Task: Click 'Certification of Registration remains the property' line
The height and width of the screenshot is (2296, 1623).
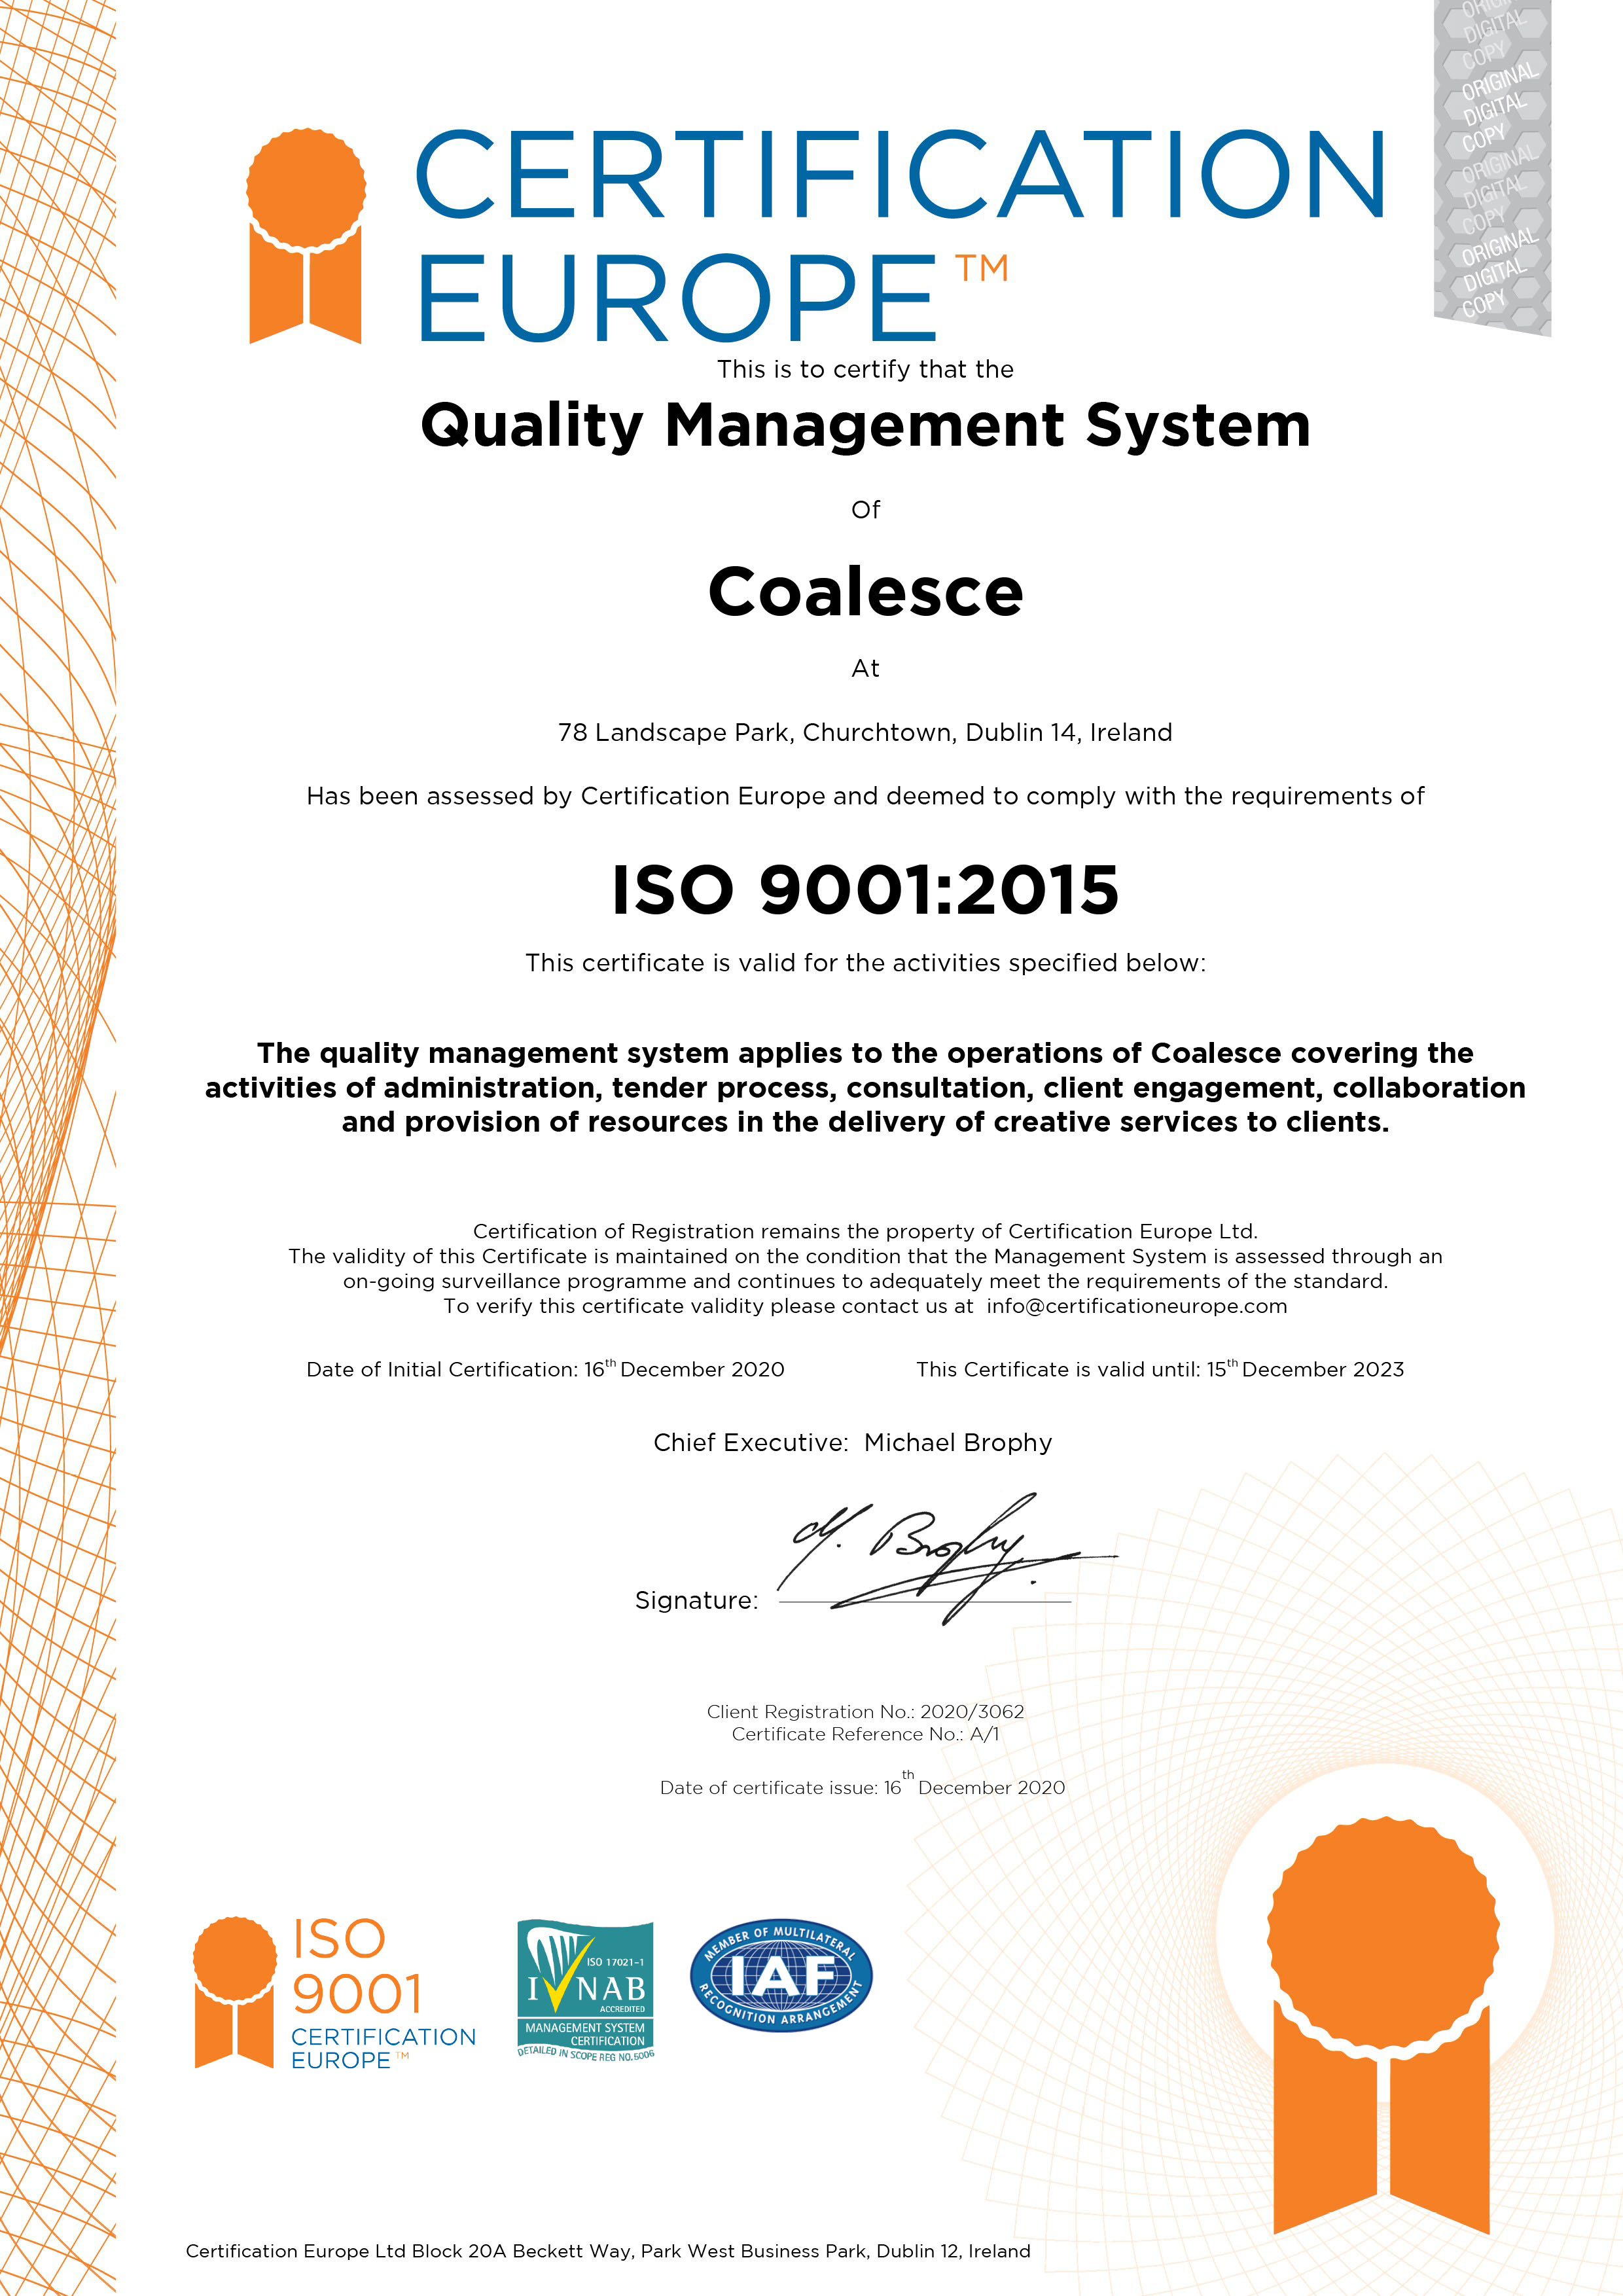Action: point(865,1231)
